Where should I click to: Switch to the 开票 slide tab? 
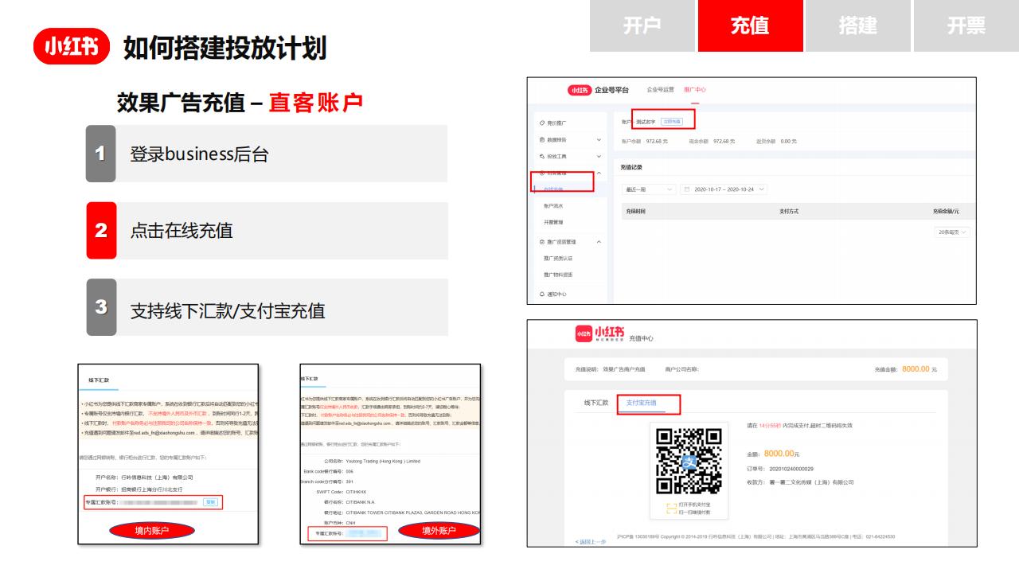[966, 25]
